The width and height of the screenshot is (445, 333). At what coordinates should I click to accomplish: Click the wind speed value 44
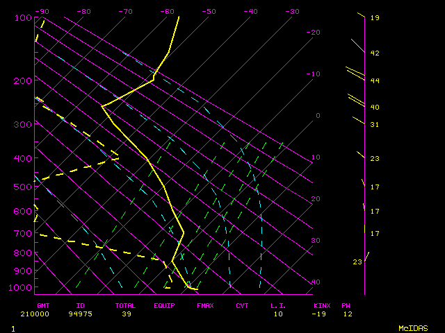375,81
